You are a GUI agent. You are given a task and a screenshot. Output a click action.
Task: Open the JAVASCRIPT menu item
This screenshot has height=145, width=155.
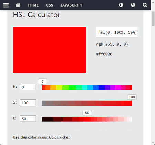pos(72,5)
